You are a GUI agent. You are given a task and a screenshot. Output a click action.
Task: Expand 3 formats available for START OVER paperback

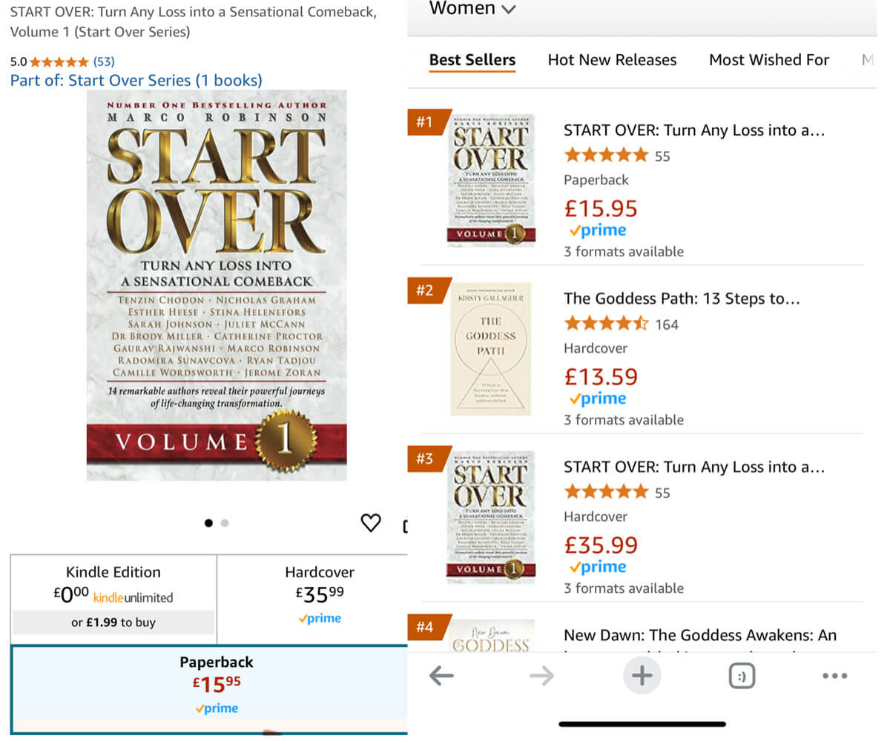pyautogui.click(x=622, y=251)
